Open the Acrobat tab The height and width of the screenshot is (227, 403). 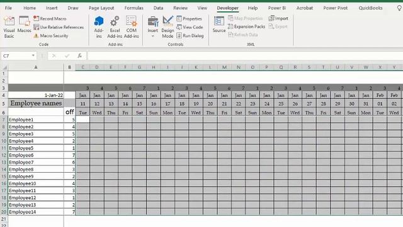(x=305, y=8)
